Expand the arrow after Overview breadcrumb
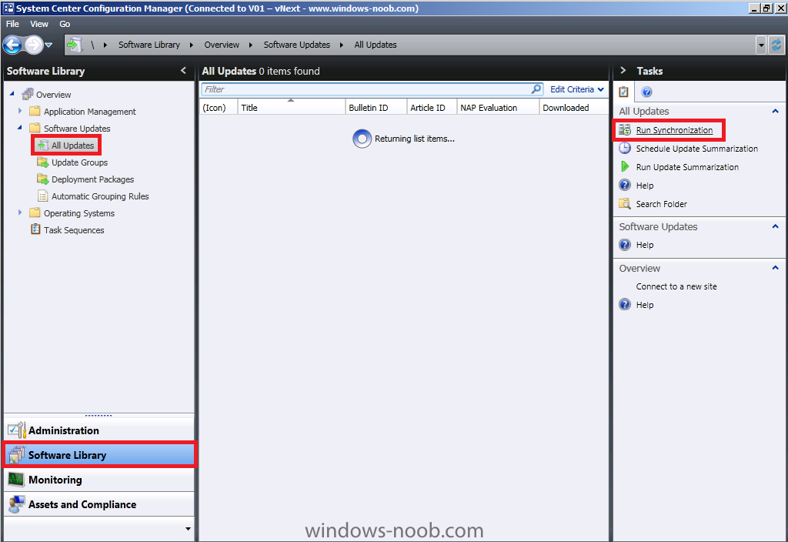This screenshot has width=788, height=542. point(251,45)
